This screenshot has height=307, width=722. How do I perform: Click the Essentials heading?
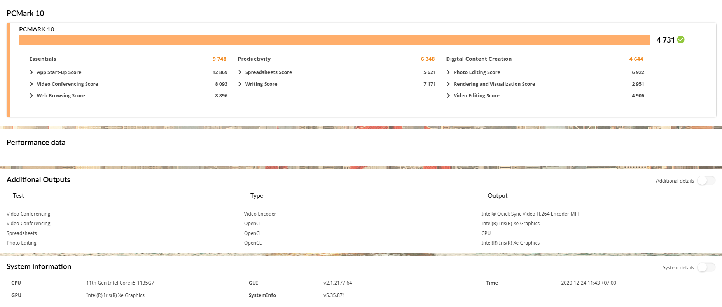[43, 59]
